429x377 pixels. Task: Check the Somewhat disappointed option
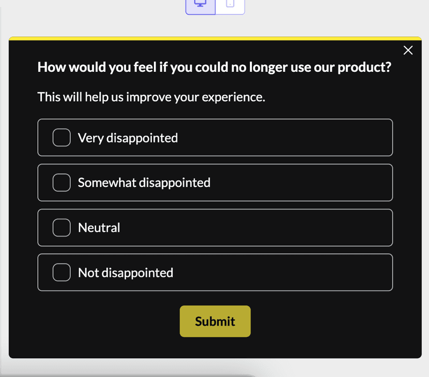(61, 183)
